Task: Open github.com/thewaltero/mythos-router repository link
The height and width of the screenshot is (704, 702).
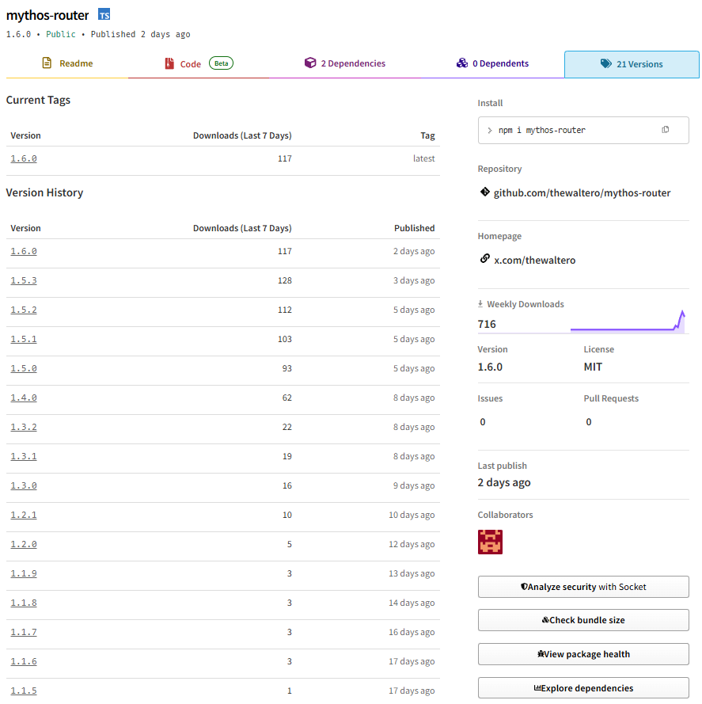Action: (582, 193)
